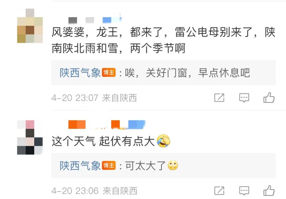Tap the share icon on the 23:07 comment
Viewport: 286px width, 199px height.
tap(219, 98)
